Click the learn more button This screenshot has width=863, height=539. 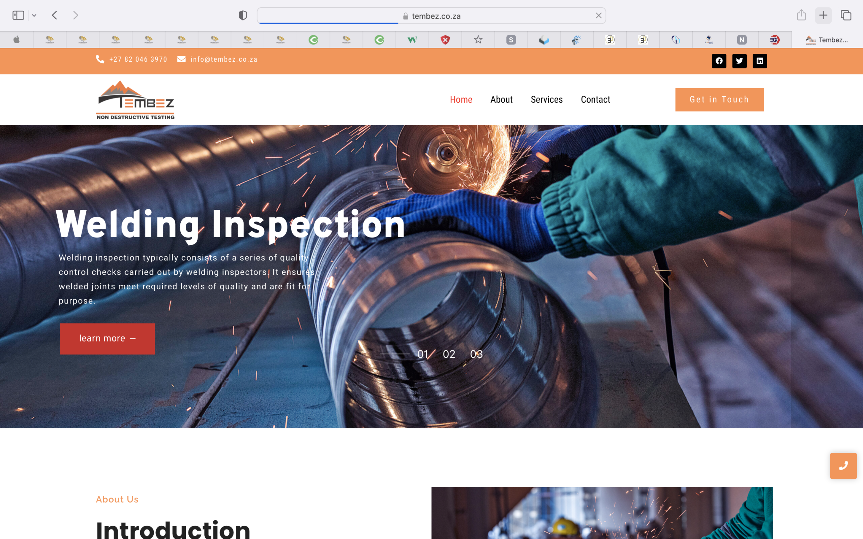(x=107, y=339)
